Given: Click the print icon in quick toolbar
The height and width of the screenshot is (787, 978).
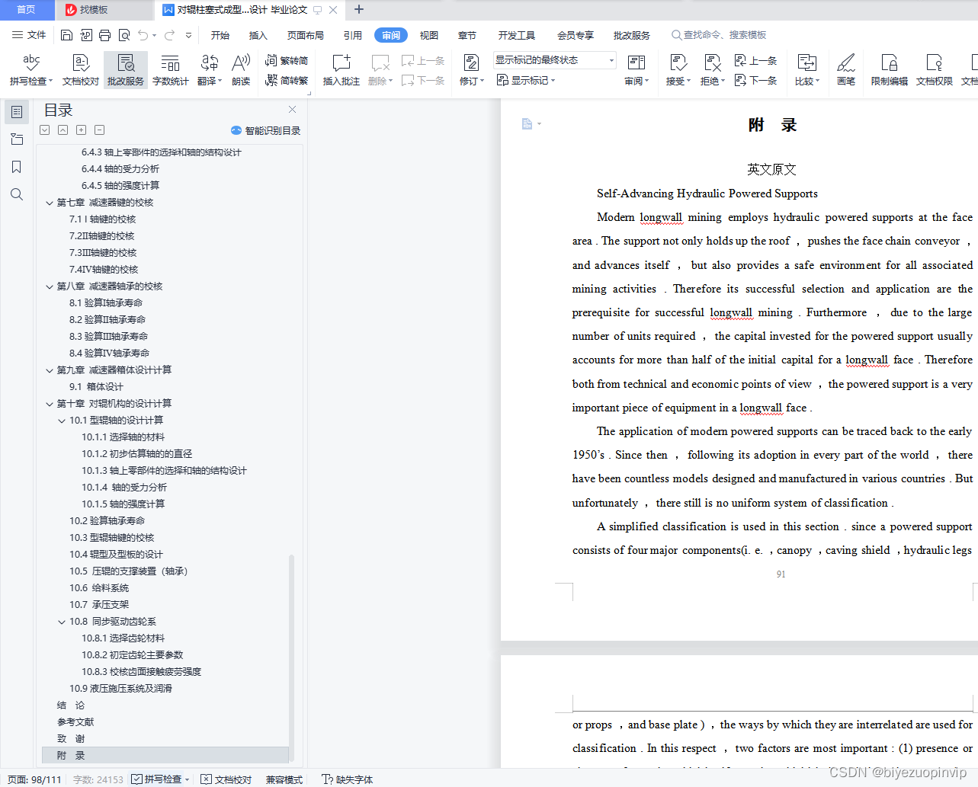Looking at the screenshot, I should tap(105, 35).
